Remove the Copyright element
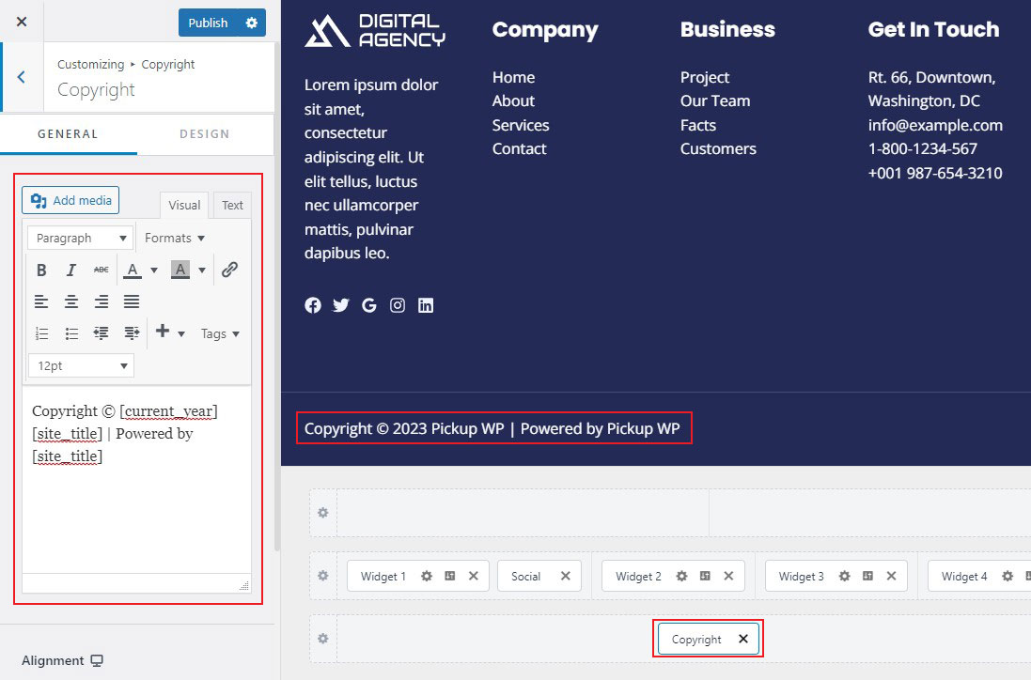 pos(743,639)
